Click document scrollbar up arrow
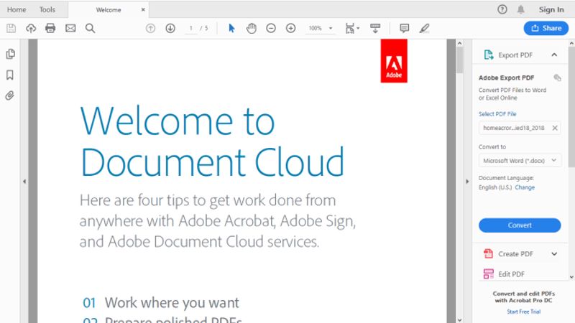575x323 pixels. (459, 43)
